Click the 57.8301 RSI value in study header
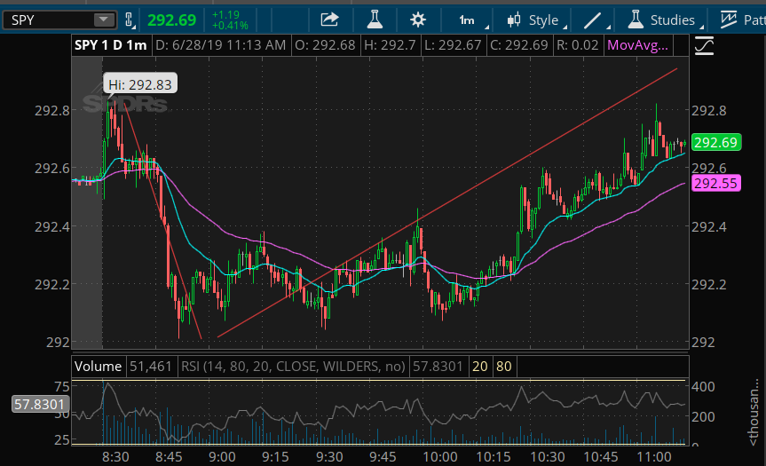 tap(438, 367)
